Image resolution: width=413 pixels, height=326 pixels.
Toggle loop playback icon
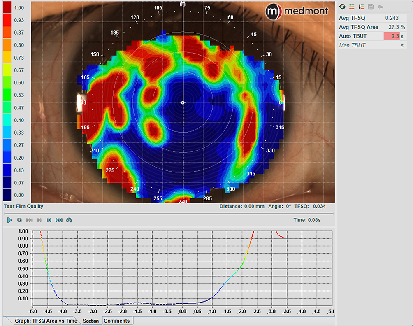[19, 220]
